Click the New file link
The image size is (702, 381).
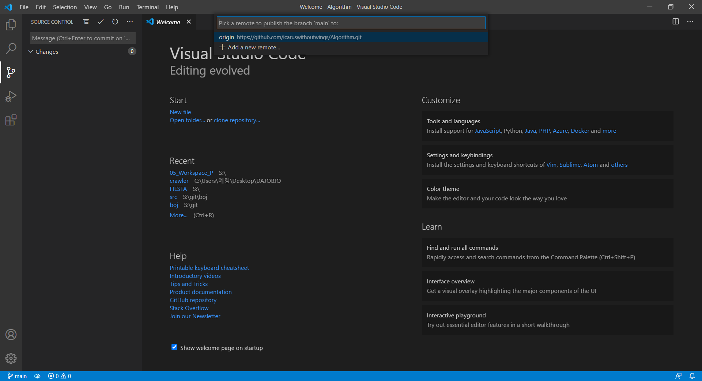tap(180, 112)
